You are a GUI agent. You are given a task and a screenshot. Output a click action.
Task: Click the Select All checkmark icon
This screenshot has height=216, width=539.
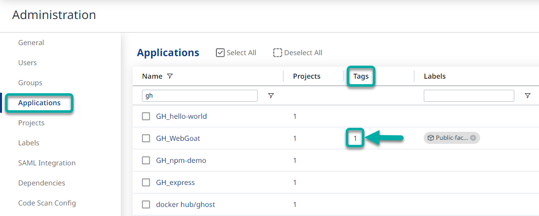tap(220, 53)
